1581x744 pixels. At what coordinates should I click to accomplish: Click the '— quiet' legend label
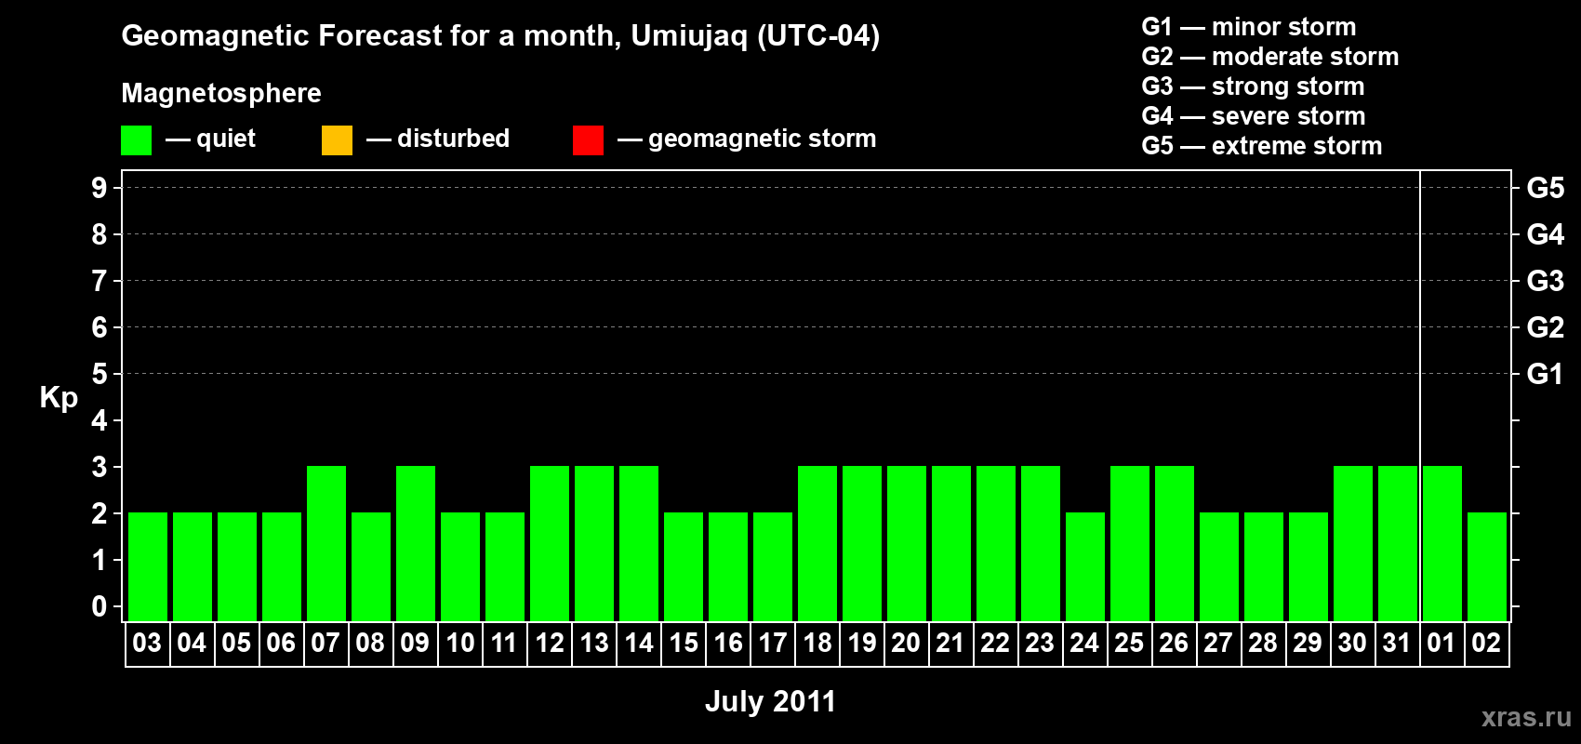coord(210,139)
